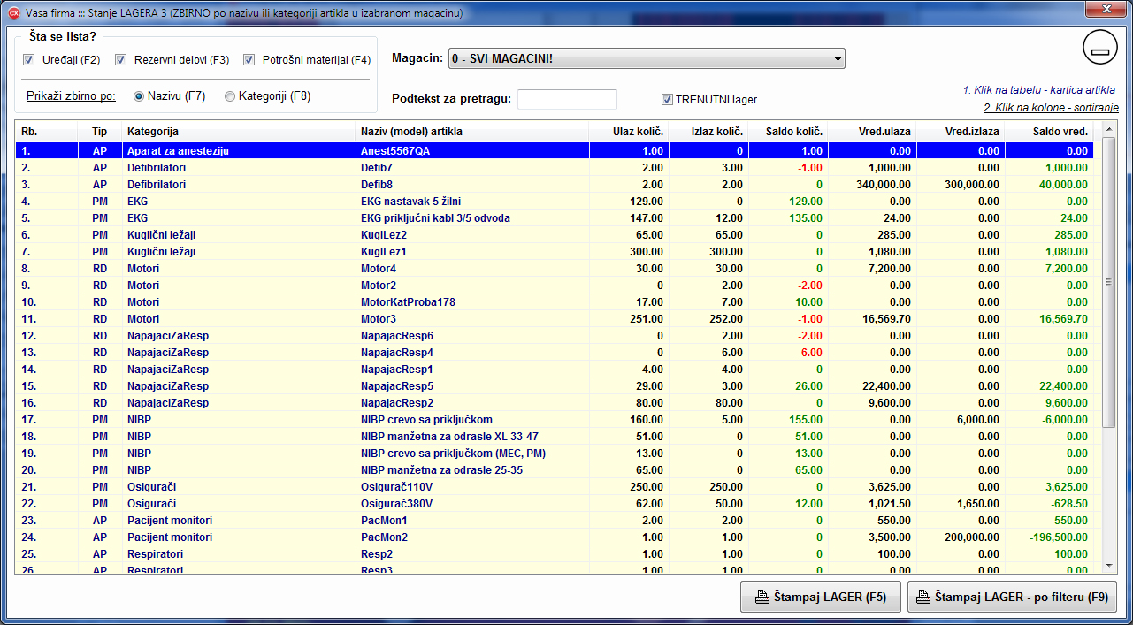1133x625 pixels.
Task: Click Štampaj LAGER - po filteru (F9) button
Action: point(1012,597)
